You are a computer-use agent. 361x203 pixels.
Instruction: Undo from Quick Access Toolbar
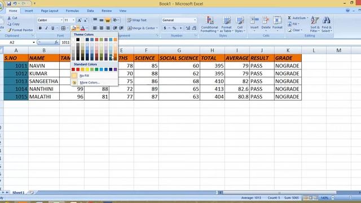(x=15, y=3)
